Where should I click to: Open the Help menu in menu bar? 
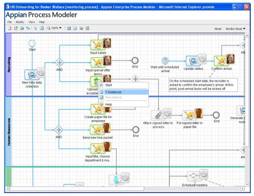coord(42,22)
